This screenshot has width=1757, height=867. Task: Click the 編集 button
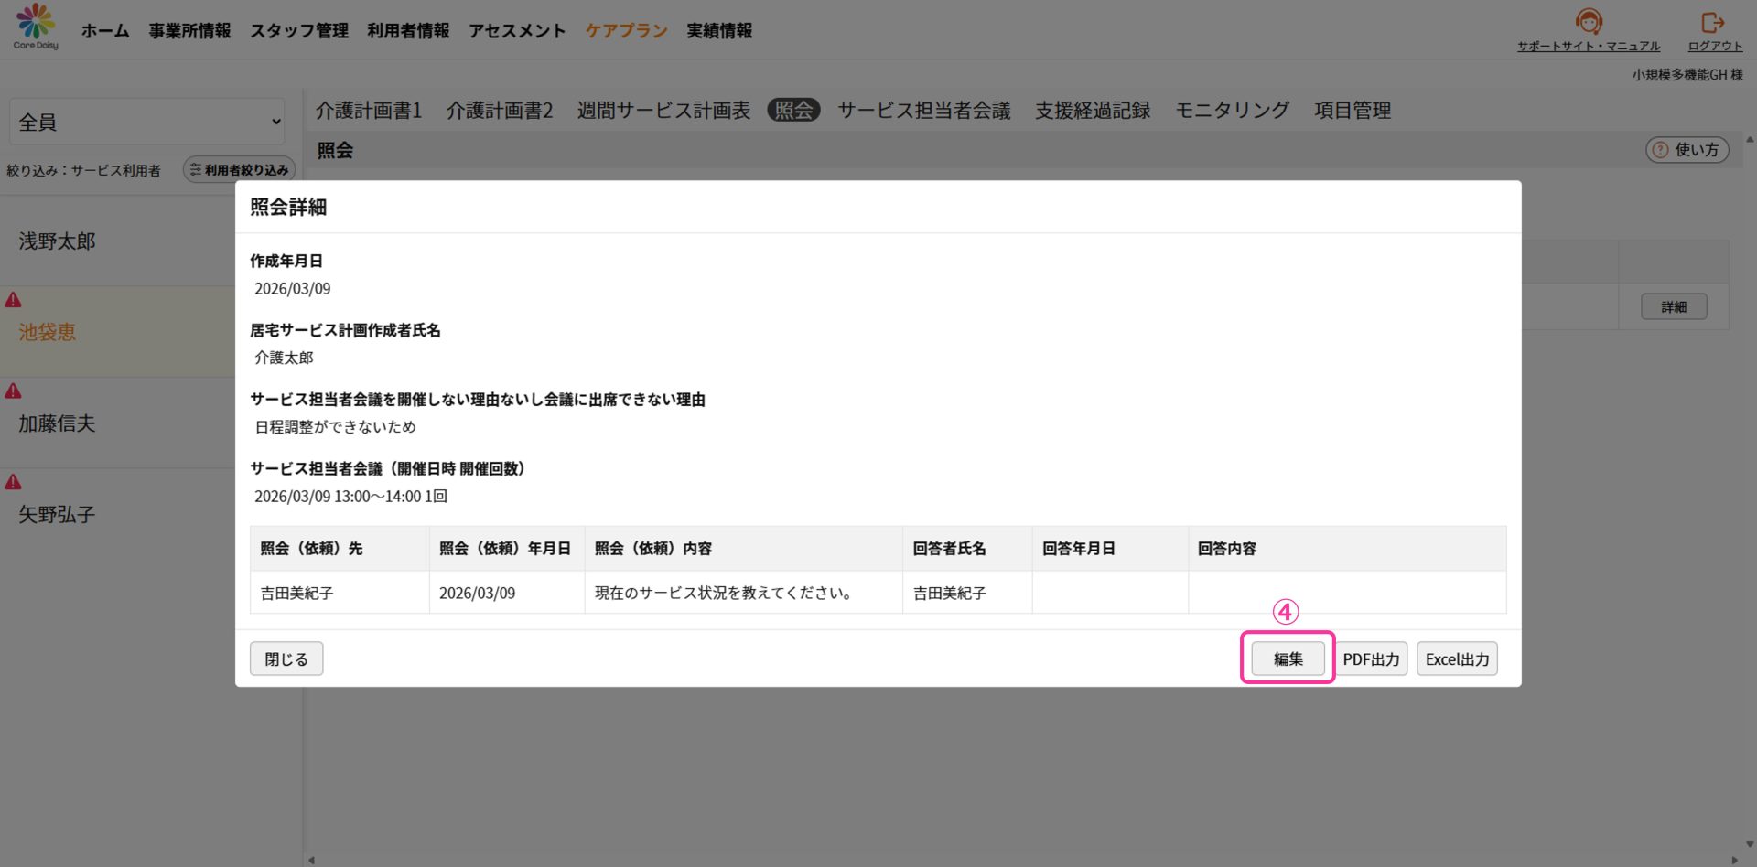[x=1288, y=658]
